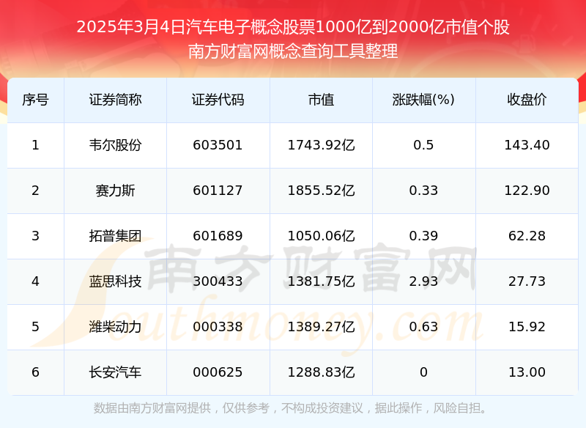The image size is (586, 428).
Task: Click closing price '15.92'
Action: pyautogui.click(x=527, y=327)
